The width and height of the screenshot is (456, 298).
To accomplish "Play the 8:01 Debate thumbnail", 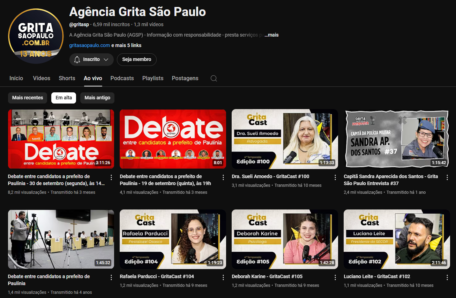I will coord(173,139).
